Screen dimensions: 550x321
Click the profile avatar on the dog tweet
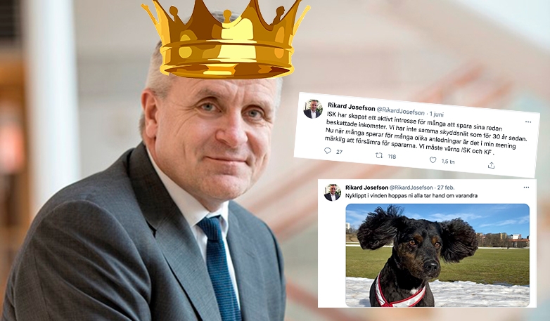tap(332, 192)
